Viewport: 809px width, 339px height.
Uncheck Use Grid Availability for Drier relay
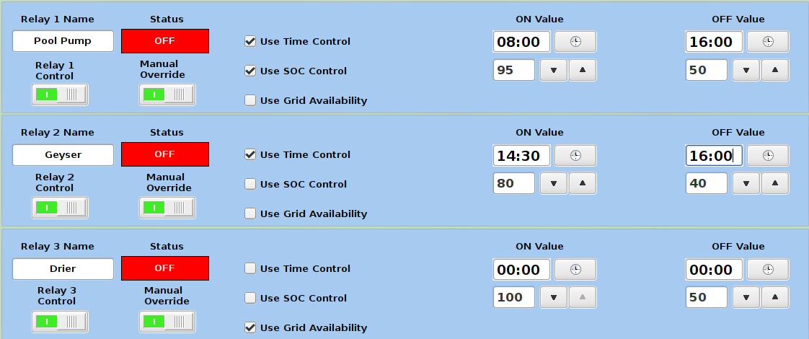point(250,327)
